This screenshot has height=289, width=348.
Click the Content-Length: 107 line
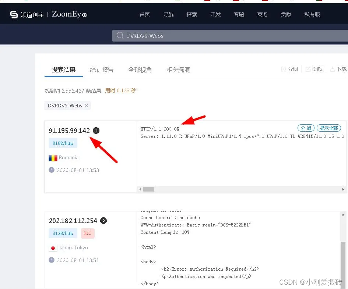(x=165, y=232)
